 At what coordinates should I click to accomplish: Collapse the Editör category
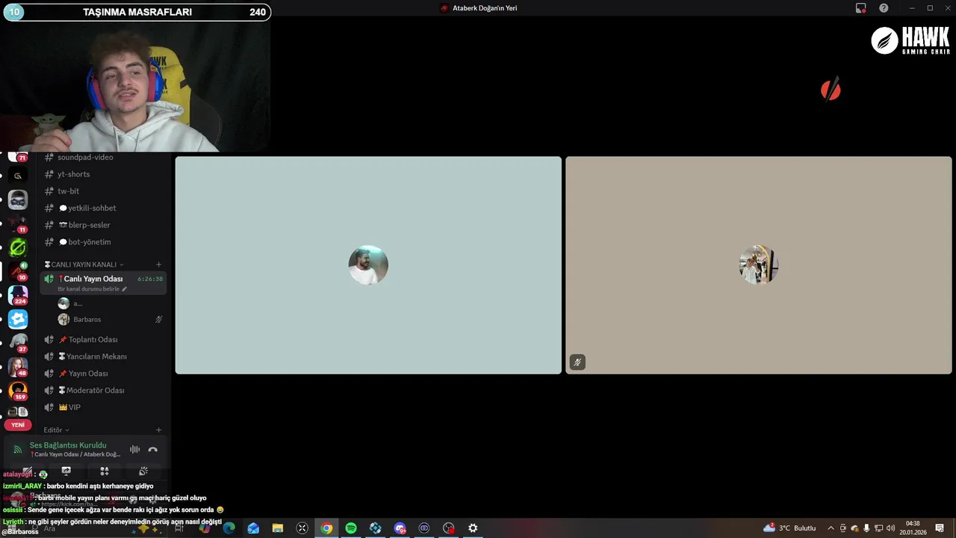click(x=56, y=430)
